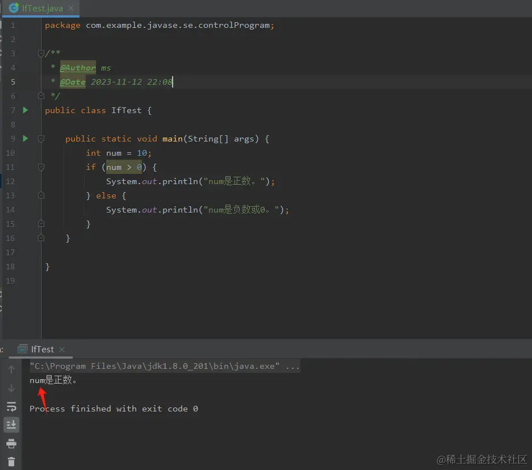Click the up-the-stack-trace arrow in console
Image resolution: width=532 pixels, height=470 pixels.
(x=11, y=369)
